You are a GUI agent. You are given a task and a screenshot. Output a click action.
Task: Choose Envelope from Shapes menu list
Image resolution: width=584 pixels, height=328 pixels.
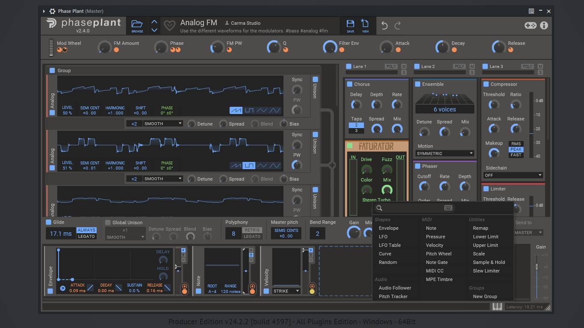[x=389, y=228]
